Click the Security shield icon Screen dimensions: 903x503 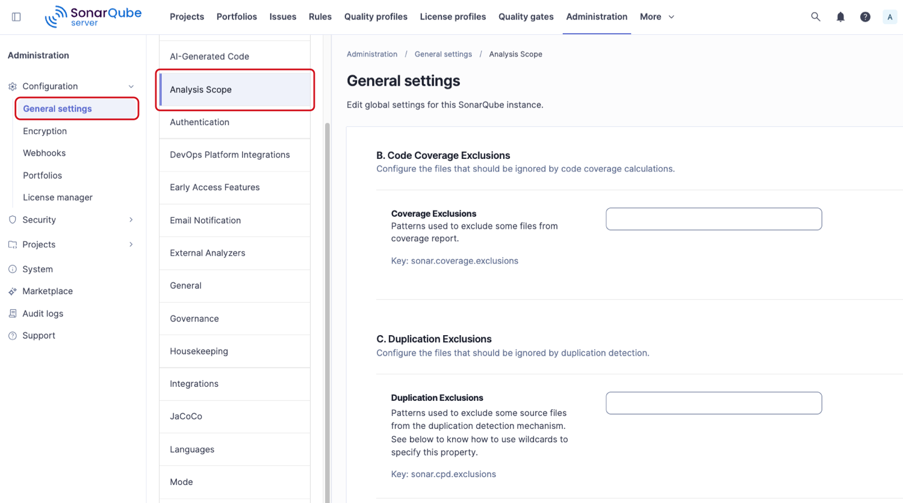[13, 220]
